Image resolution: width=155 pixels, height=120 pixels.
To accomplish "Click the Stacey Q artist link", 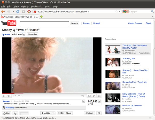I will [9, 107].
